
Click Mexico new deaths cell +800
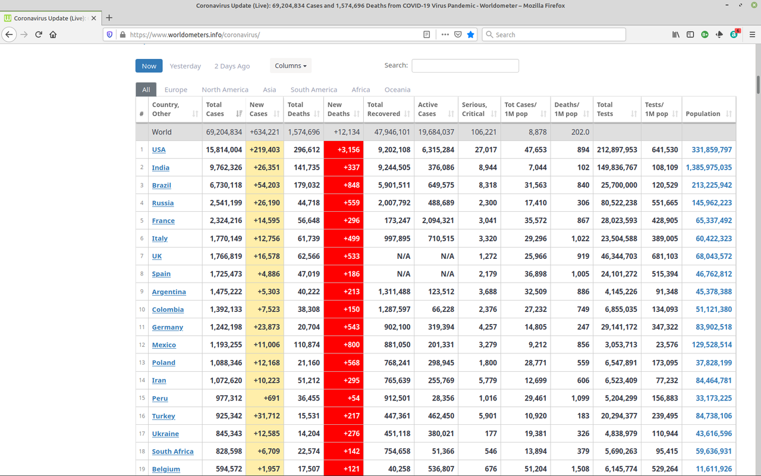tap(344, 345)
